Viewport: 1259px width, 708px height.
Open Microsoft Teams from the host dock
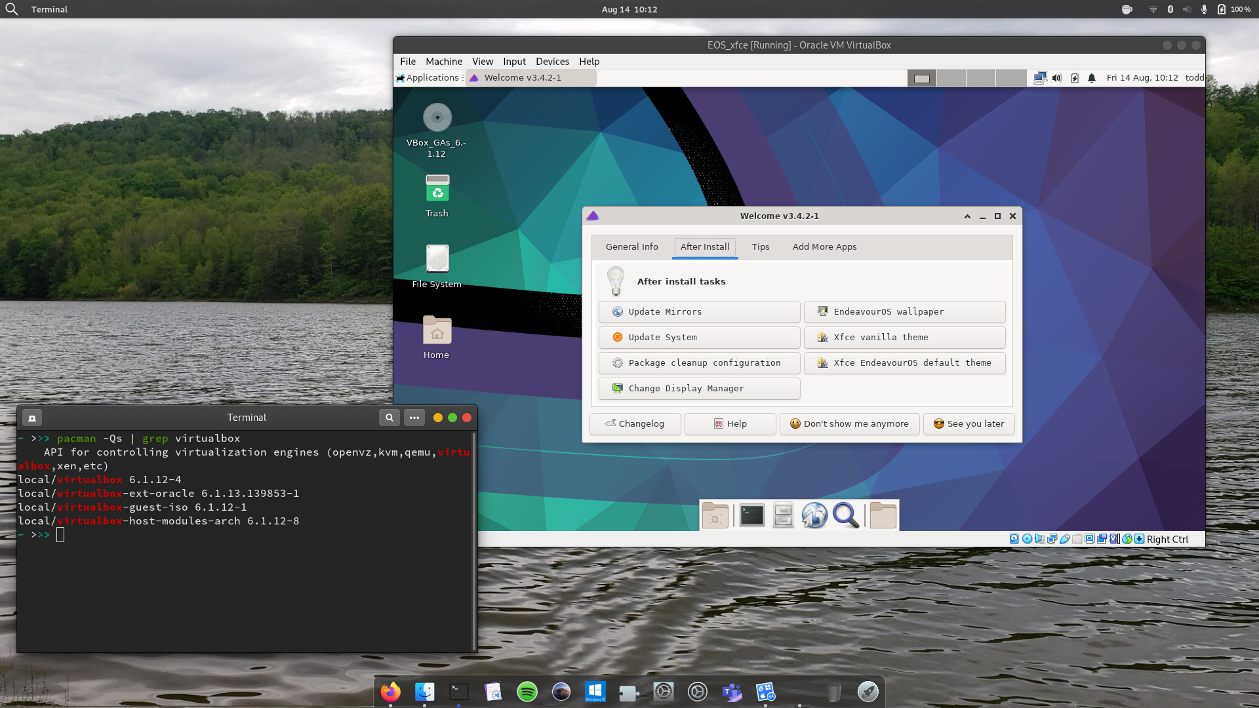[732, 692]
